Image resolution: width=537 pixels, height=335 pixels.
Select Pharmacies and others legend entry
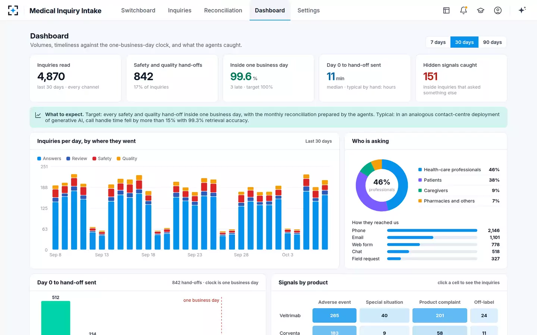point(459,201)
